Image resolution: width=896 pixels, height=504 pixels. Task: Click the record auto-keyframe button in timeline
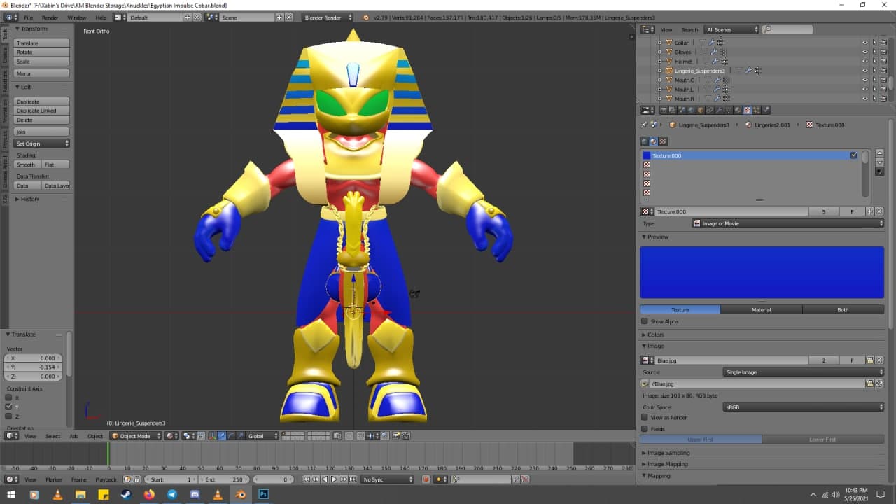(x=426, y=479)
